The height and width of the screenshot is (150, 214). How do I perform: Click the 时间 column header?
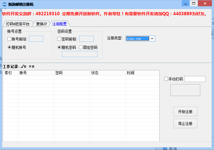[x=142, y=73]
